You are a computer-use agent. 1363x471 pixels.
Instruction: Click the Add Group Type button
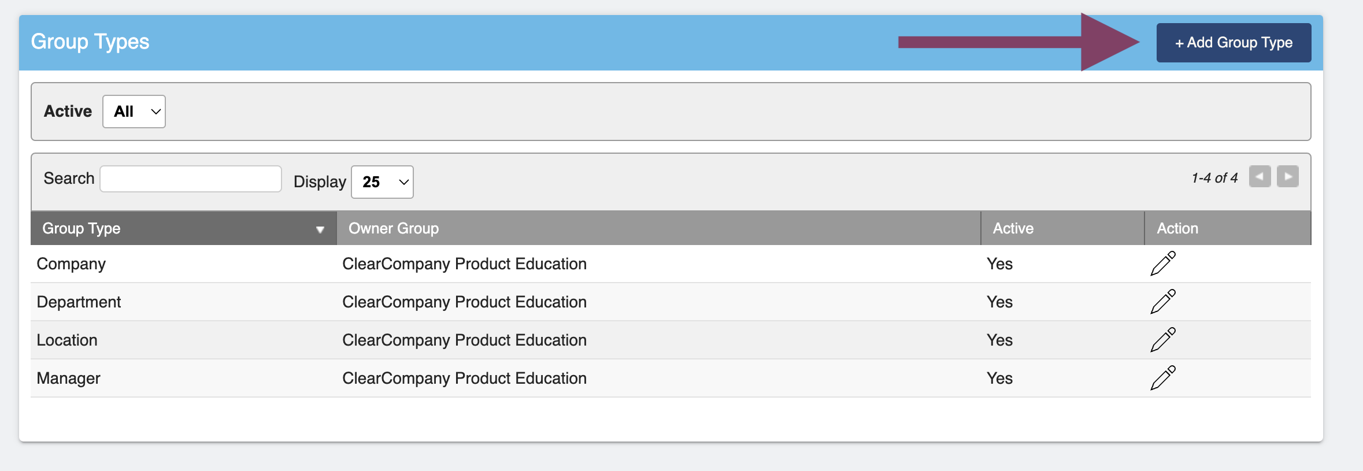tap(1234, 43)
